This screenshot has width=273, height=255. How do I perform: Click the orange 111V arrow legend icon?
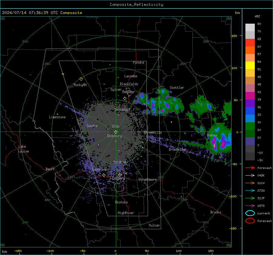(250, 183)
